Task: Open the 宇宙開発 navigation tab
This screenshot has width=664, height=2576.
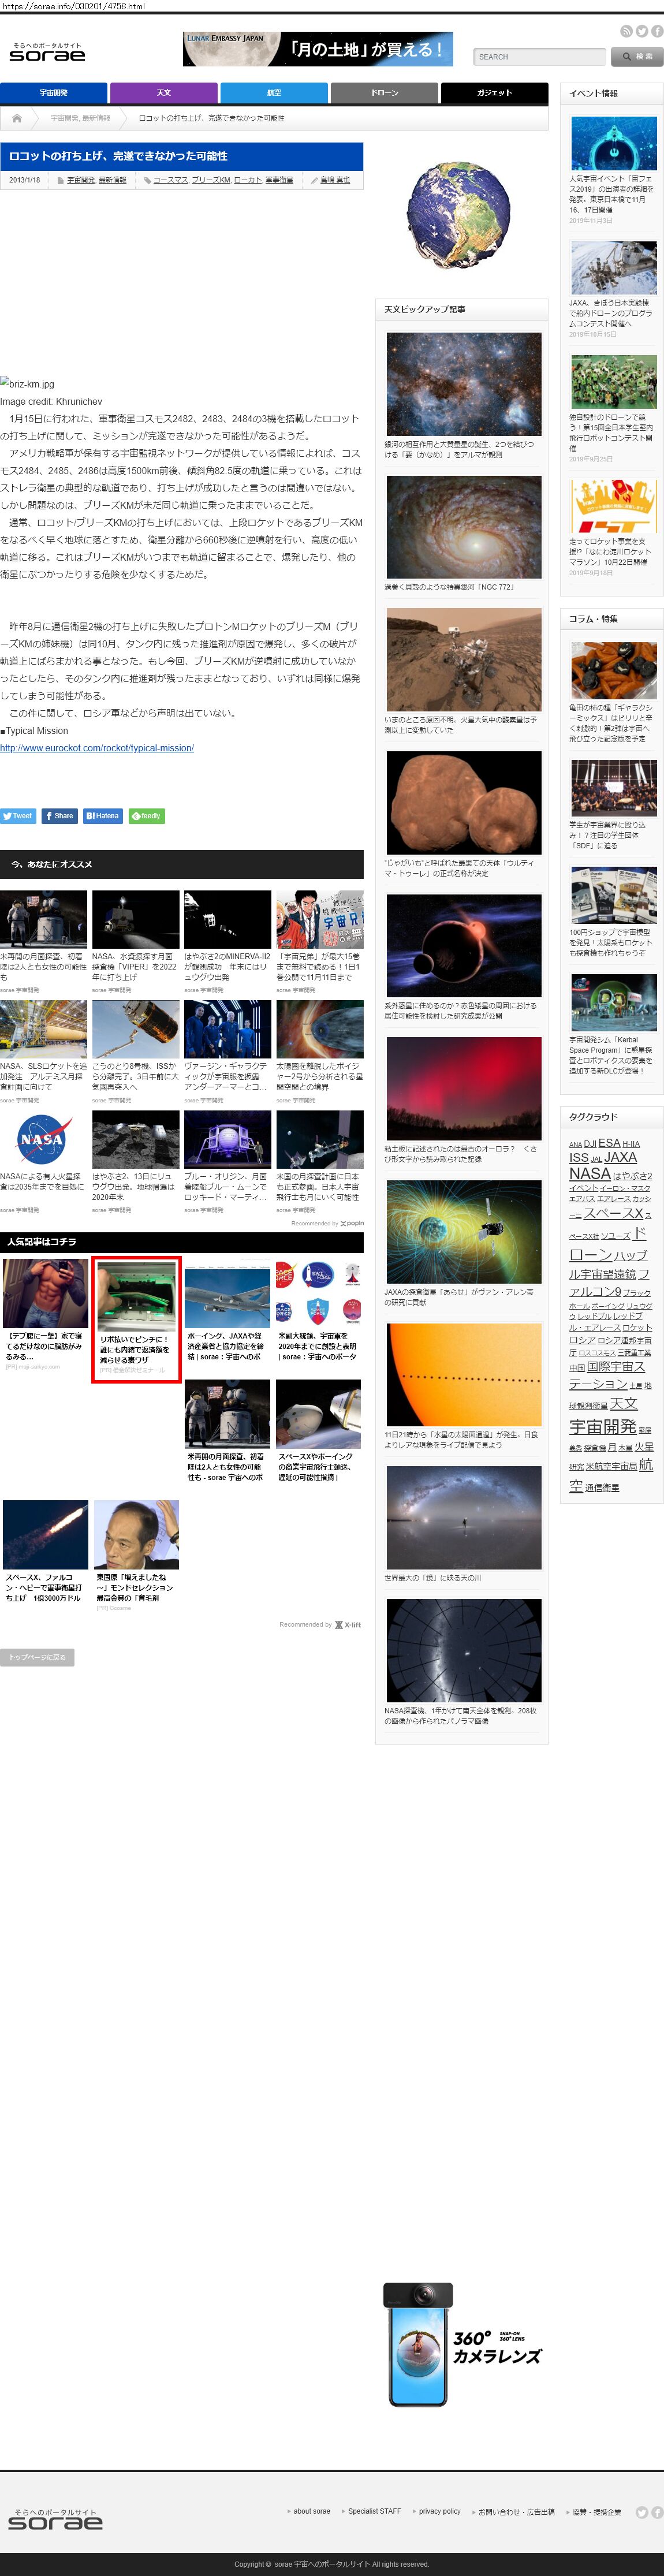Action: 53,93
